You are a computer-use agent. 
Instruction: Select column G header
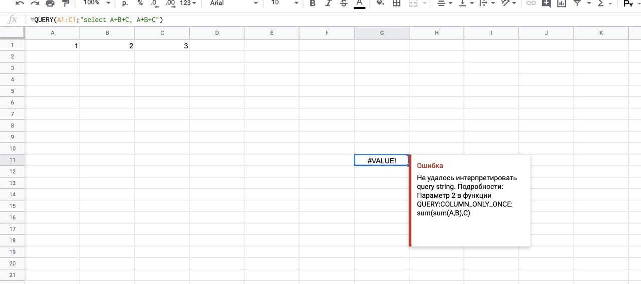382,33
